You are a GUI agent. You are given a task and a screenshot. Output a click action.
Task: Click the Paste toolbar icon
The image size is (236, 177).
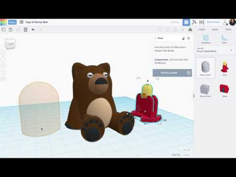11,29
